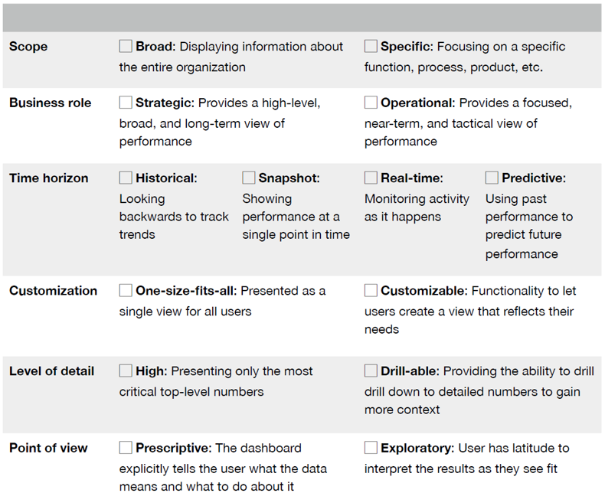
Task: Check the Predictive time horizon box
Action: click(492, 178)
